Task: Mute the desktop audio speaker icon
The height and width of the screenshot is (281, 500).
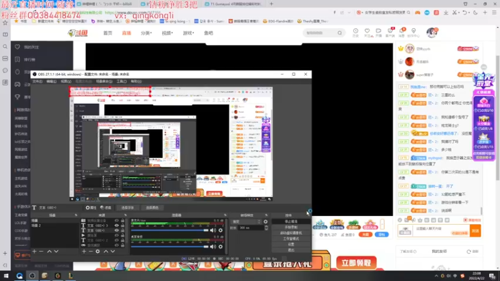Action: [x=213, y=247]
